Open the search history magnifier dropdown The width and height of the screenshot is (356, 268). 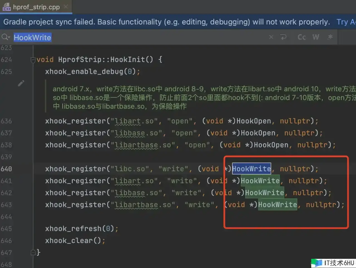pyautogui.click(x=6, y=37)
